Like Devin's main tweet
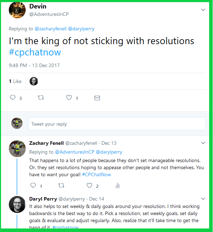Viewport: 213px width, 232px height. [x=69, y=98]
